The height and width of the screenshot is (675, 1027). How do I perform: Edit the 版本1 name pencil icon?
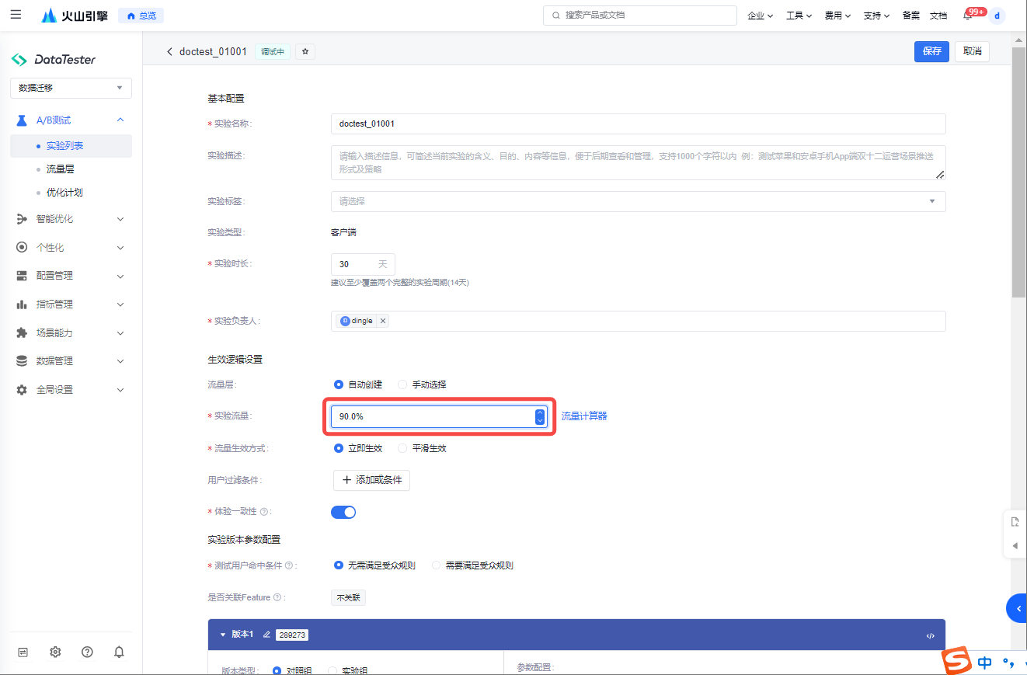(x=266, y=635)
